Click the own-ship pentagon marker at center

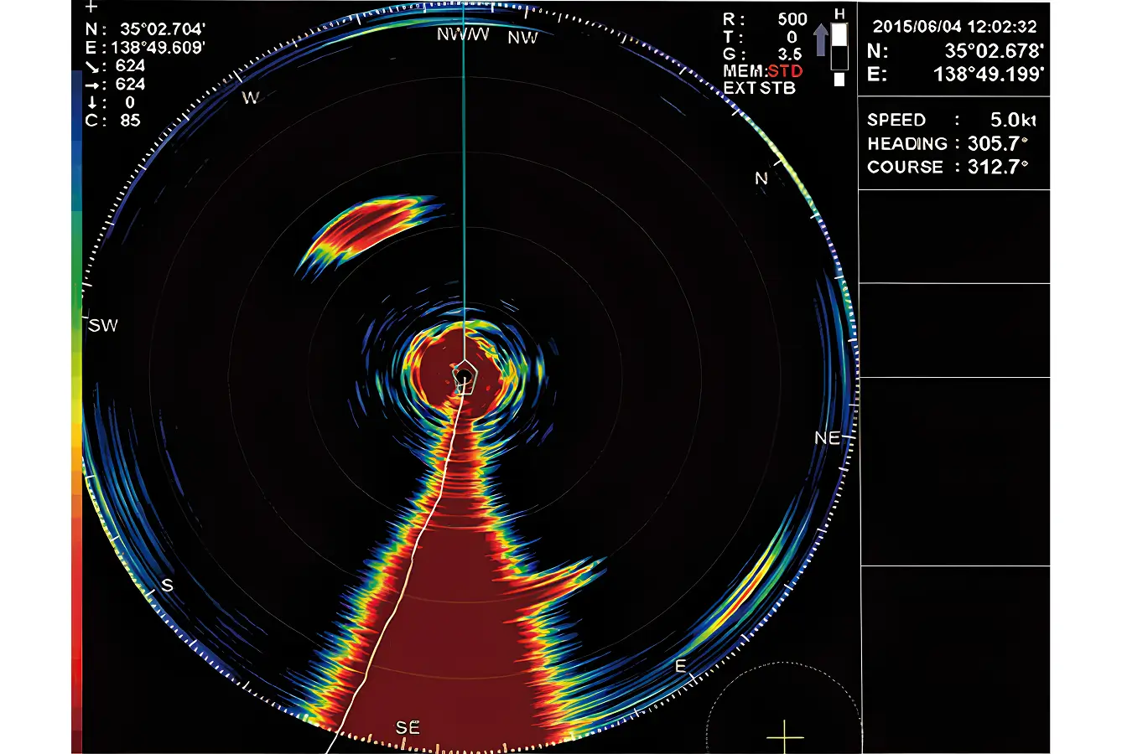464,377
